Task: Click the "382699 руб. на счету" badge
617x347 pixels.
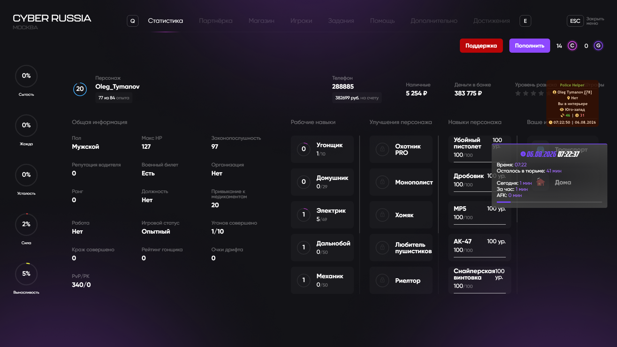Action: click(357, 98)
